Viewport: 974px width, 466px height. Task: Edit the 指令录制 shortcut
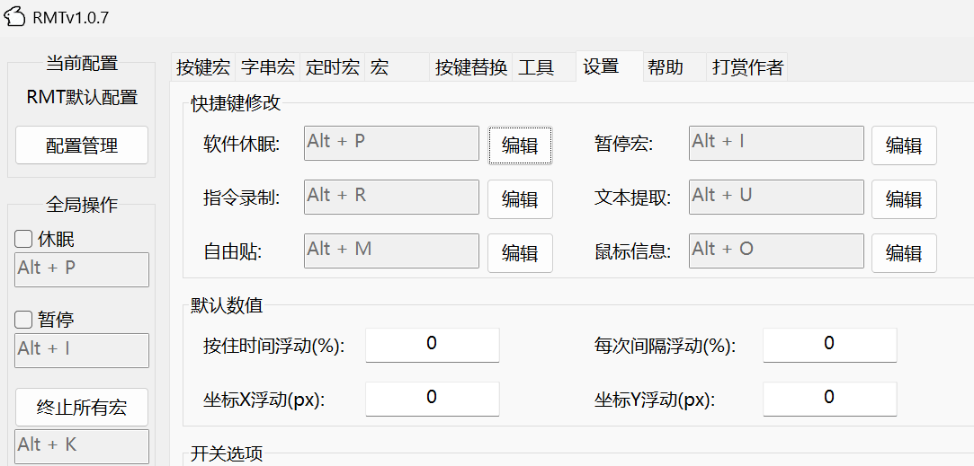[x=520, y=199]
